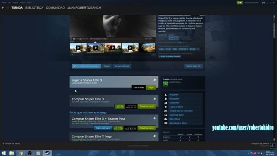
Task: Go back with the Steam back arrow
Action: (3, 8)
